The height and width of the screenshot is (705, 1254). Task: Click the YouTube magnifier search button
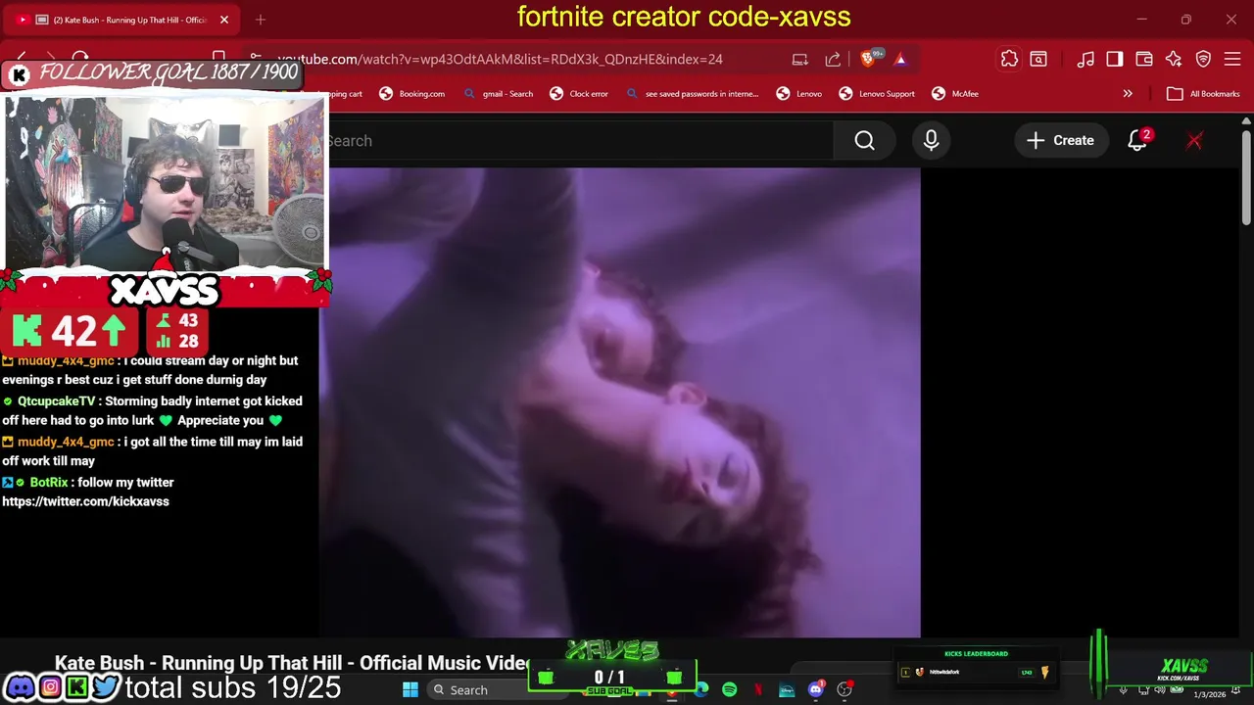864,141
